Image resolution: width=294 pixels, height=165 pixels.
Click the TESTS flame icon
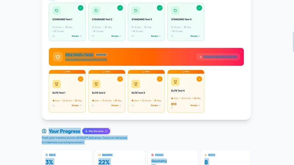tap(205, 155)
